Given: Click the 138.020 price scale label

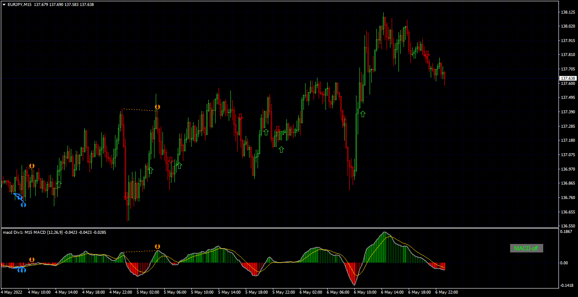Looking at the screenshot, I should [567, 26].
